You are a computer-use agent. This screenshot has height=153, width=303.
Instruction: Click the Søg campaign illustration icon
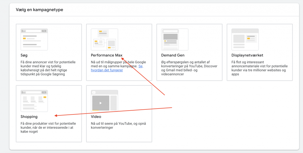click(34, 39)
